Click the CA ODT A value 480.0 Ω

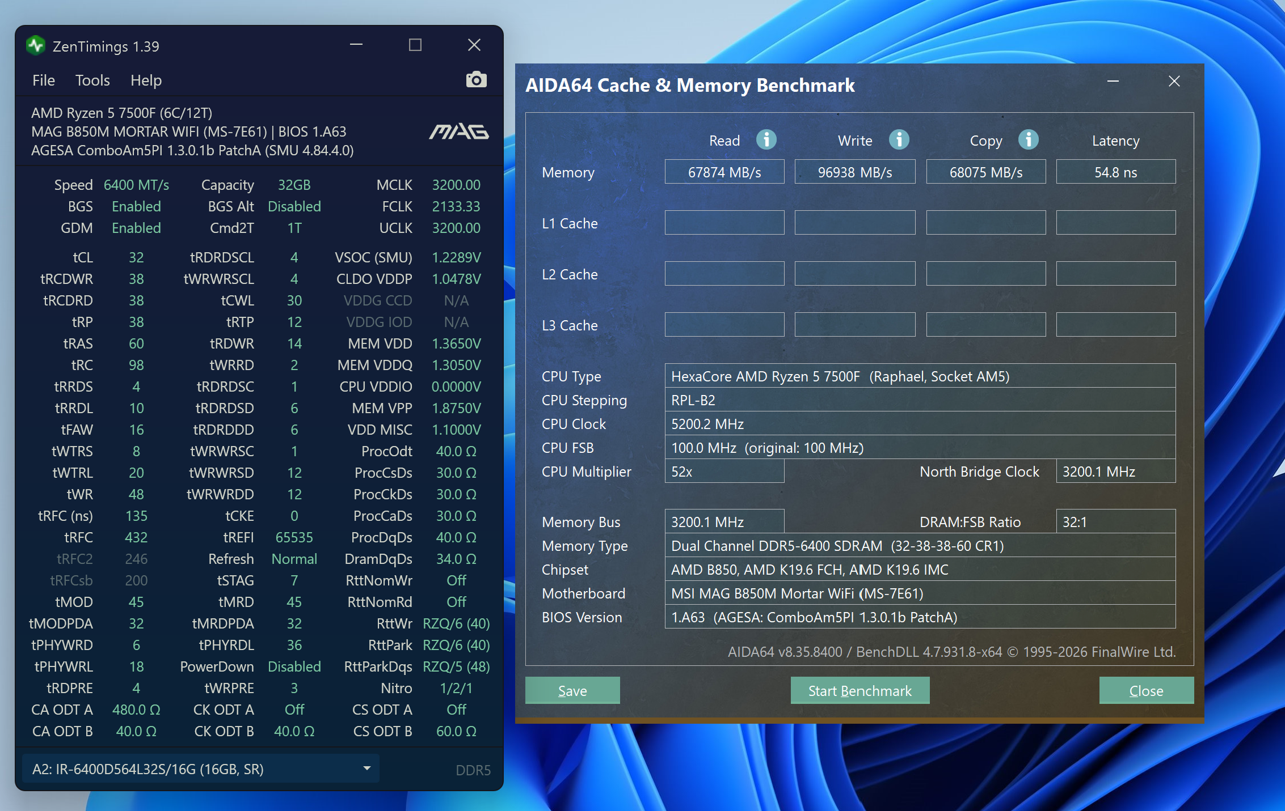pos(136,710)
